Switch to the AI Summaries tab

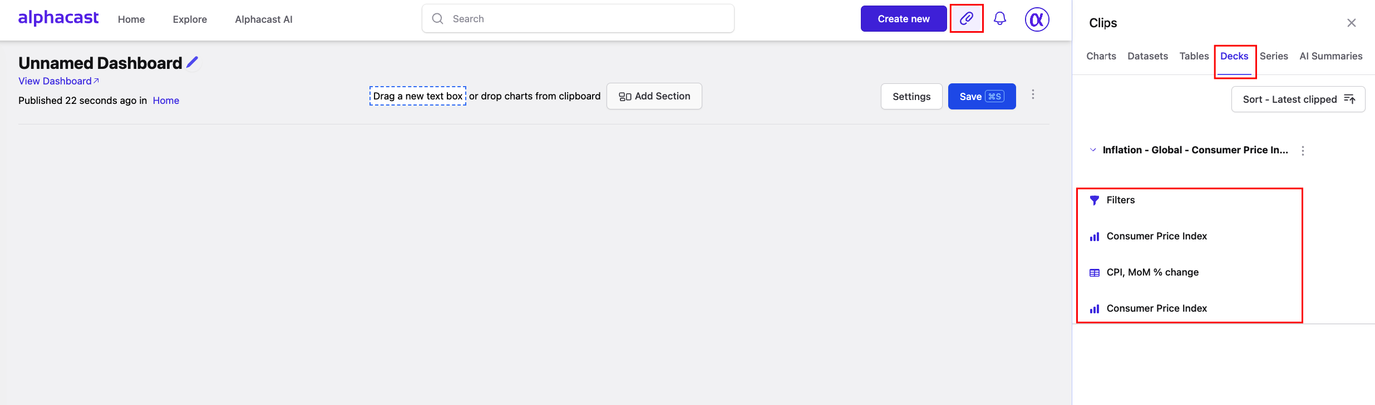click(1331, 56)
